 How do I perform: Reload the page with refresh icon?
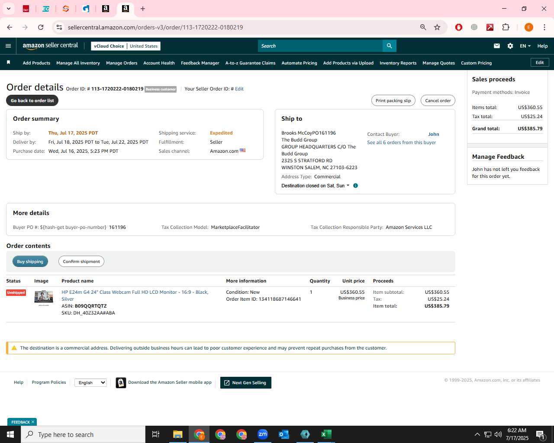click(x=41, y=27)
